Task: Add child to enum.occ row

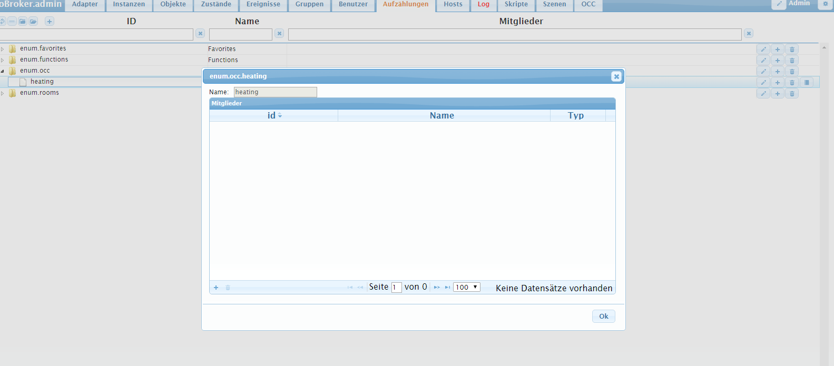Action: 778,71
